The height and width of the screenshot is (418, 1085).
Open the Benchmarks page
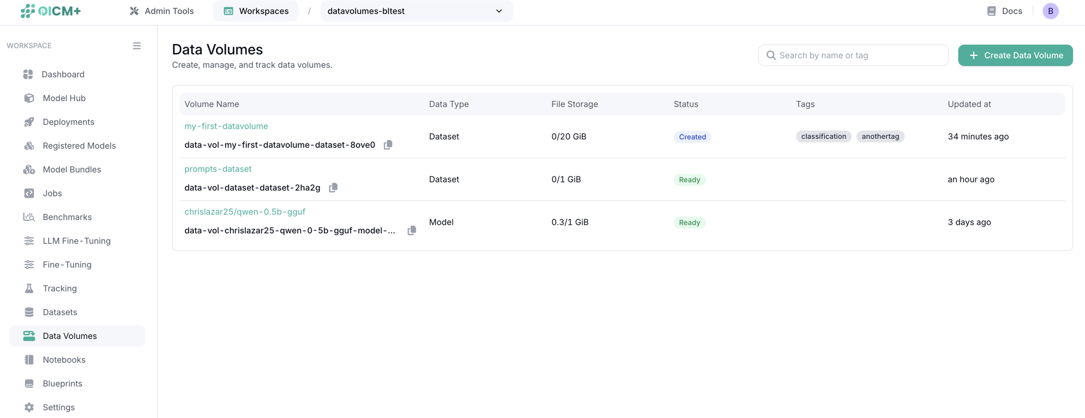click(x=67, y=217)
